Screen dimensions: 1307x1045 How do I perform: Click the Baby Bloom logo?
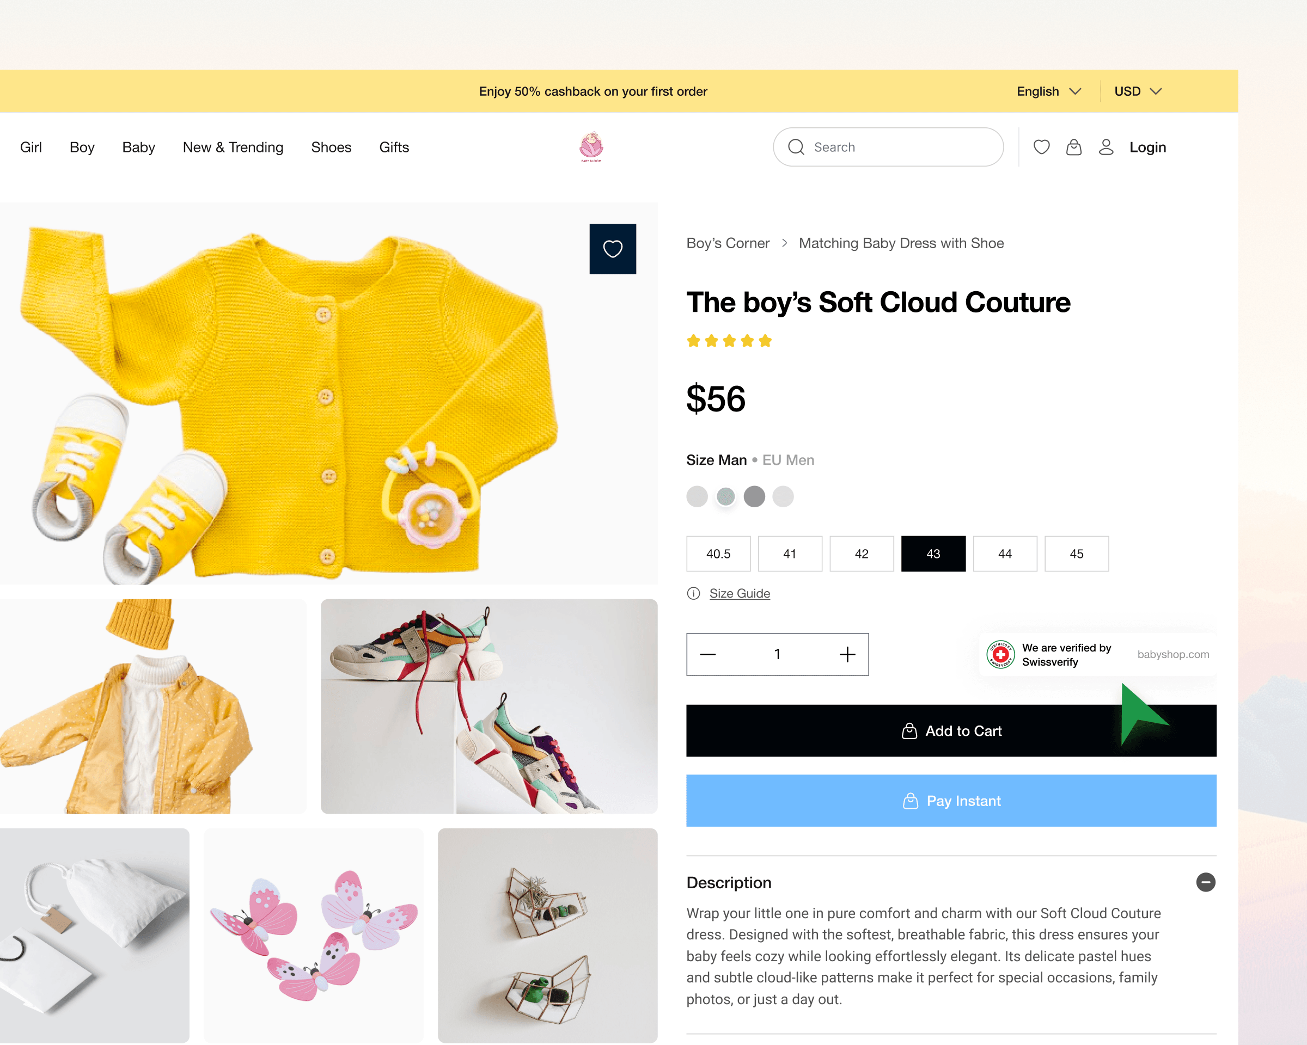coord(591,147)
